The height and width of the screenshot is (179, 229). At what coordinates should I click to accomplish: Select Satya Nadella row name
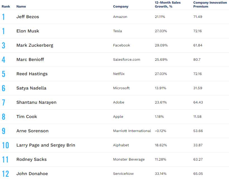click(31, 88)
